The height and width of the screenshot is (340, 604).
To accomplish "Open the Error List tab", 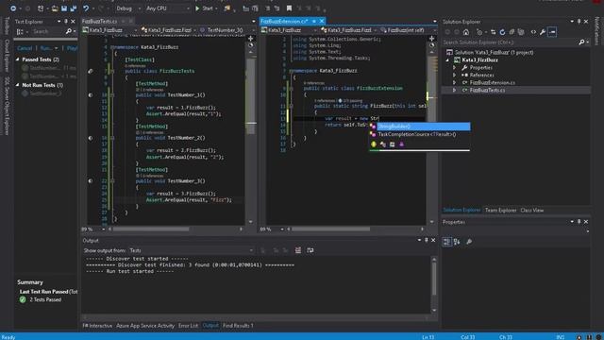I will coord(188,326).
